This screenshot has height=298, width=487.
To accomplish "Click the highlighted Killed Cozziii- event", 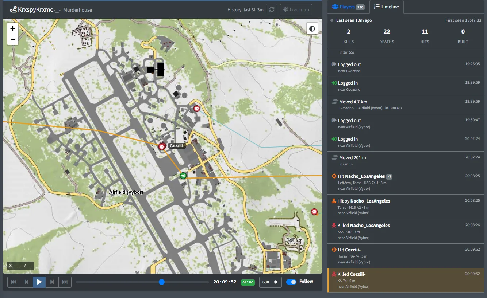I will click(x=406, y=280).
